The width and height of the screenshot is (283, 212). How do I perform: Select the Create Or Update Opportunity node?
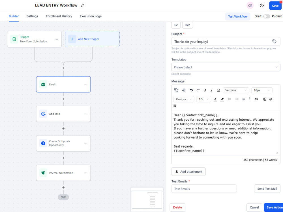(x=63, y=143)
